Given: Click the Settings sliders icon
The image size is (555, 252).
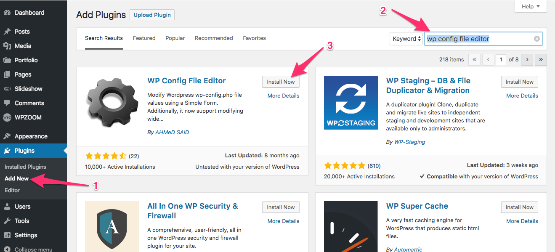Looking at the screenshot, I should pyautogui.click(x=7, y=235).
